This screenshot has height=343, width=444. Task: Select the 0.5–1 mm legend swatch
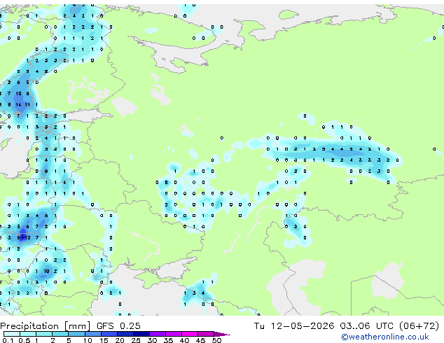click(28, 334)
